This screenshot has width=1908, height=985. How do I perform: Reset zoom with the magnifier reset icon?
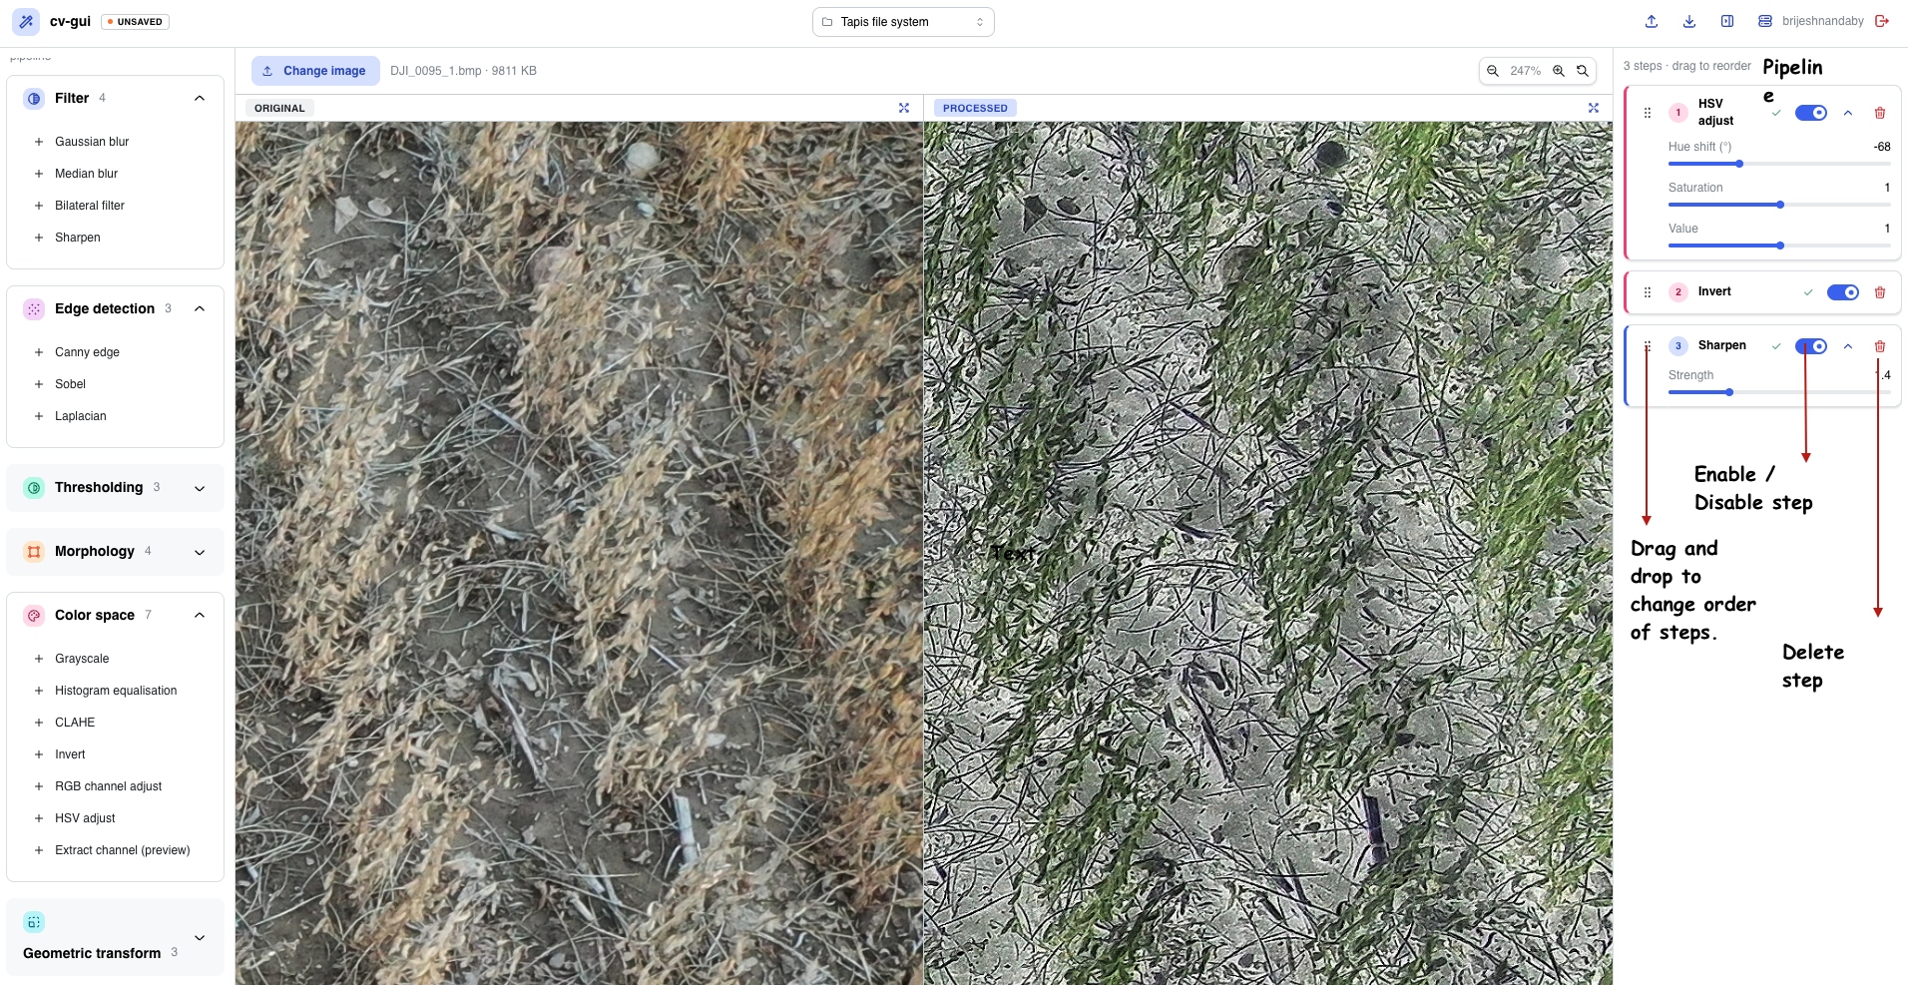tap(1583, 71)
